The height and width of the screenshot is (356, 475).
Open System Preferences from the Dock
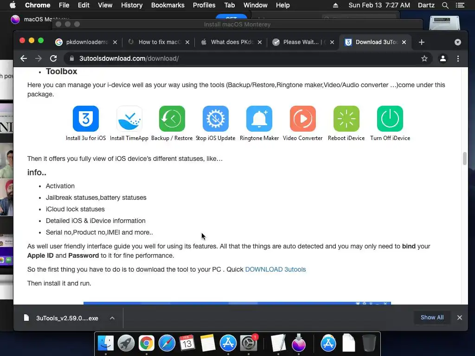click(249, 343)
